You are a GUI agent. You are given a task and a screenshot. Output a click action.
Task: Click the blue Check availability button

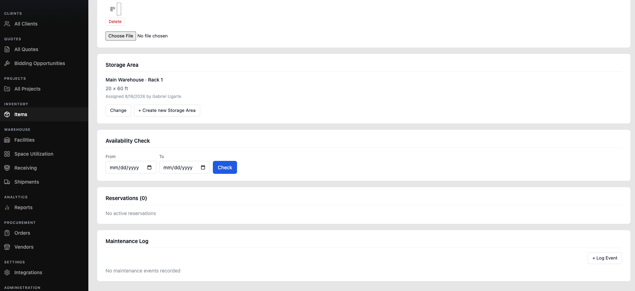(225, 167)
